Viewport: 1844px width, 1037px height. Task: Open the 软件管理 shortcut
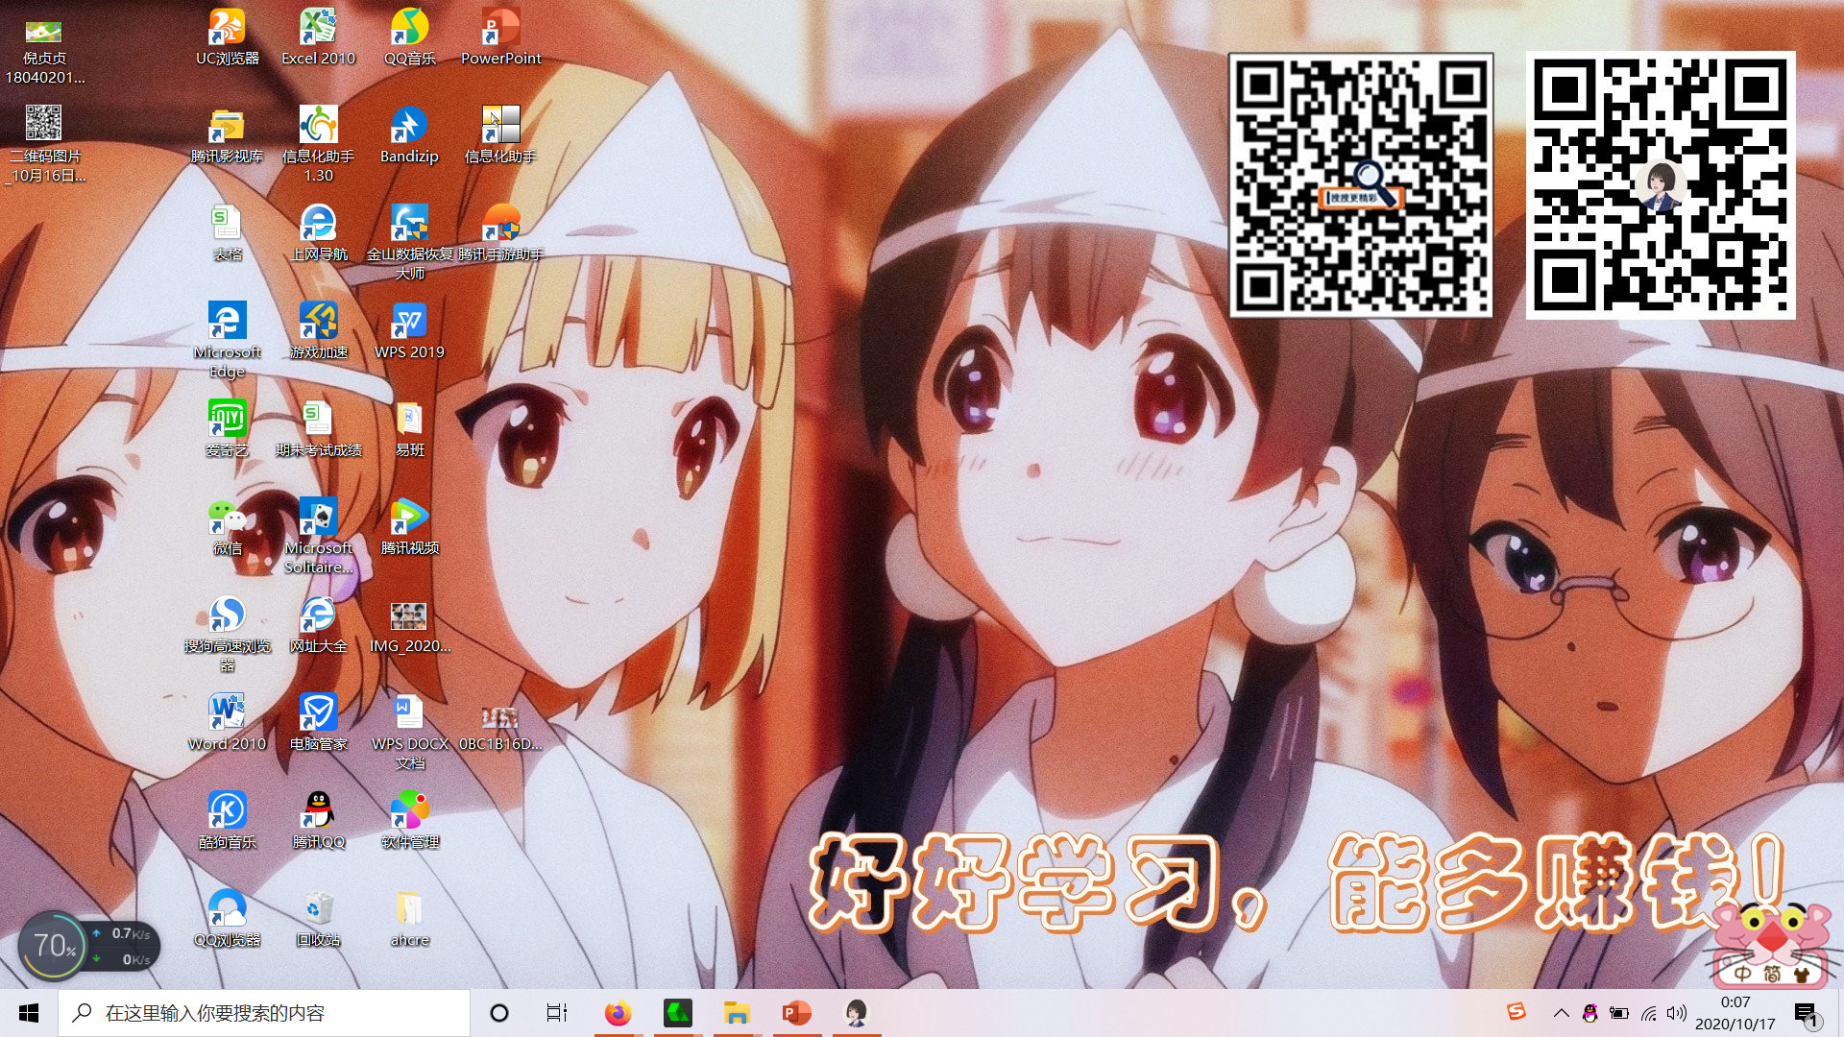(x=410, y=820)
